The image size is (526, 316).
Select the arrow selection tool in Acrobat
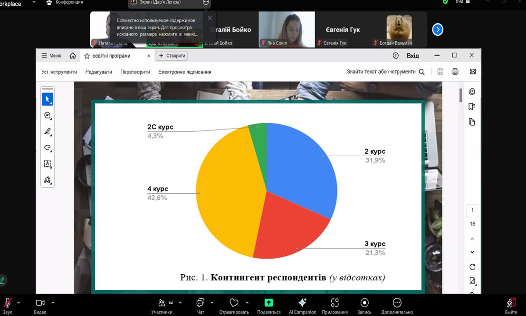click(48, 99)
